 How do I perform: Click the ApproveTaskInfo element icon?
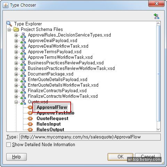(x=30, y=113)
